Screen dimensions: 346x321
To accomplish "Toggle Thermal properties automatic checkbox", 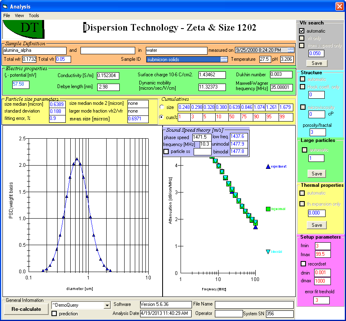I will [x=302, y=193].
